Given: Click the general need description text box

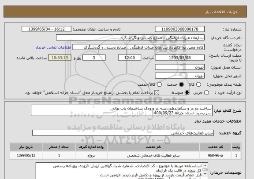Looking at the screenshot, I should pos(122,110).
